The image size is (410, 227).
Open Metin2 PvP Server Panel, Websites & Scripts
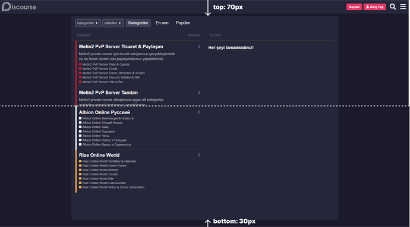click(x=113, y=73)
